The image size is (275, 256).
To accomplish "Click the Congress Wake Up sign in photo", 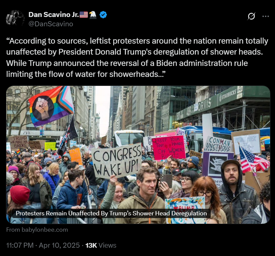I will tap(117, 161).
